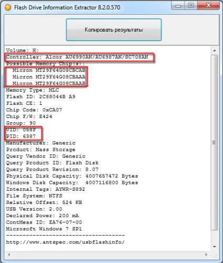Select Micron MT29F64G08CBCAB chip entry
Viewport: 223px width, 263px height.
(x=49, y=70)
